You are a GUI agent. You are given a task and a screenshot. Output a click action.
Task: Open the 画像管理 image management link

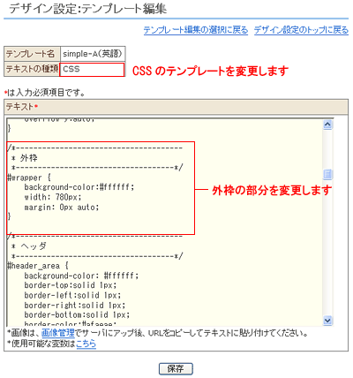pos(58,333)
